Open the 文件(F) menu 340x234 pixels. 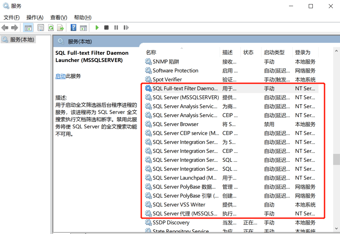[12, 17]
